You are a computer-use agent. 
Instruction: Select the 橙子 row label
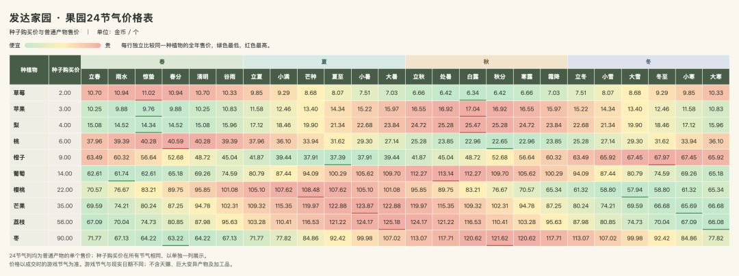(29, 158)
